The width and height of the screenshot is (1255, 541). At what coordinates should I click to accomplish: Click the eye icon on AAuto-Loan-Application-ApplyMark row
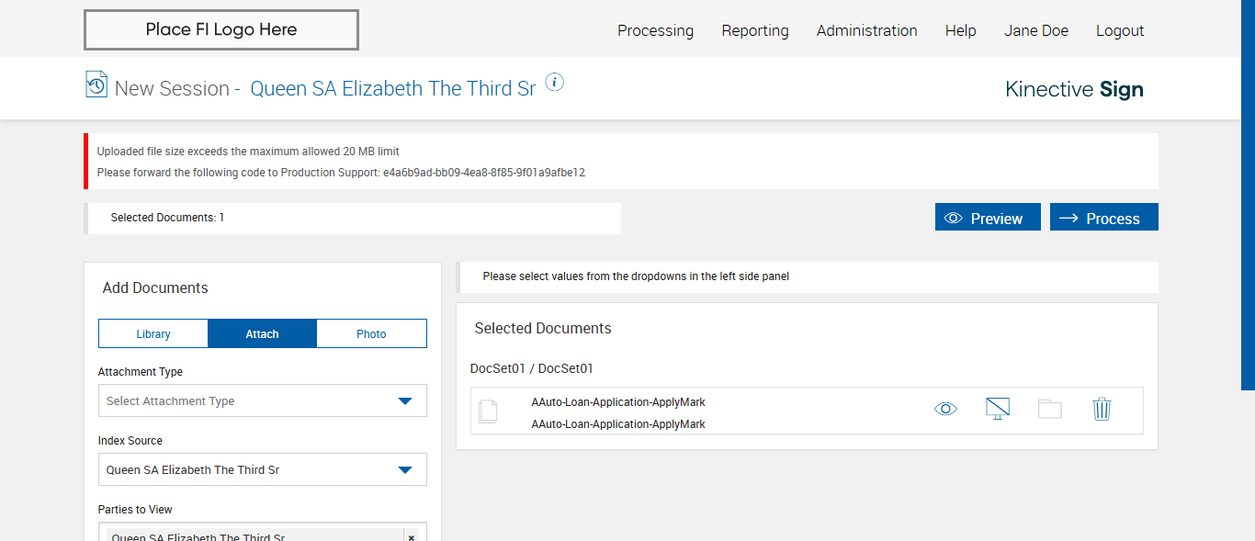945,409
